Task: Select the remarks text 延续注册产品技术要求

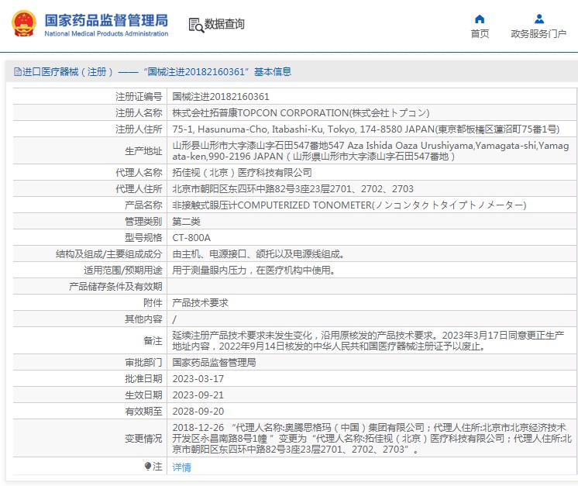Action: (x=368, y=341)
